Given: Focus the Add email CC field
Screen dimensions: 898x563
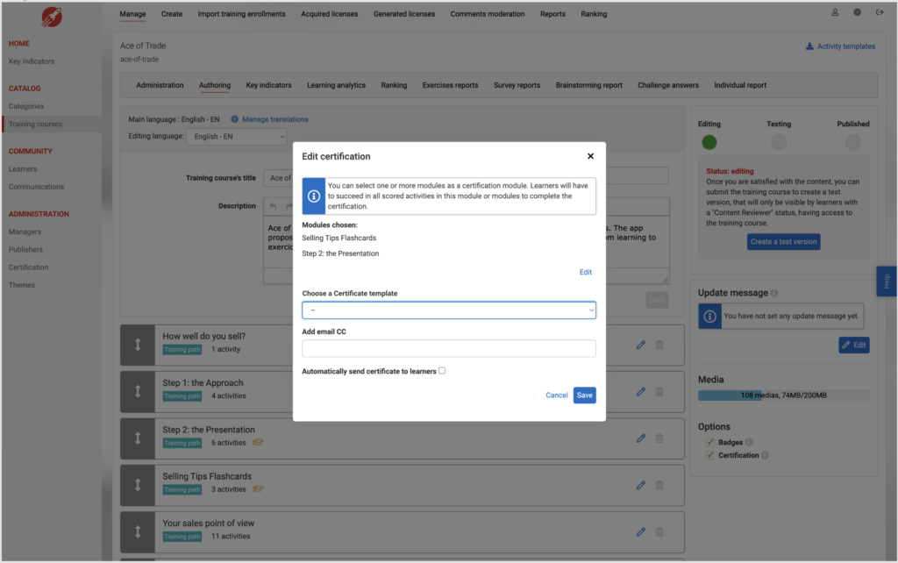Looking at the screenshot, I should coord(448,348).
